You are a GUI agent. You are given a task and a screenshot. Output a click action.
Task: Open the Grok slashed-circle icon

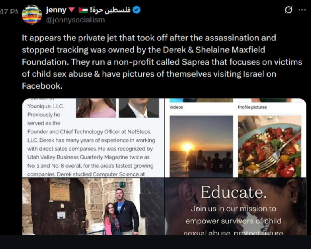coord(288,10)
